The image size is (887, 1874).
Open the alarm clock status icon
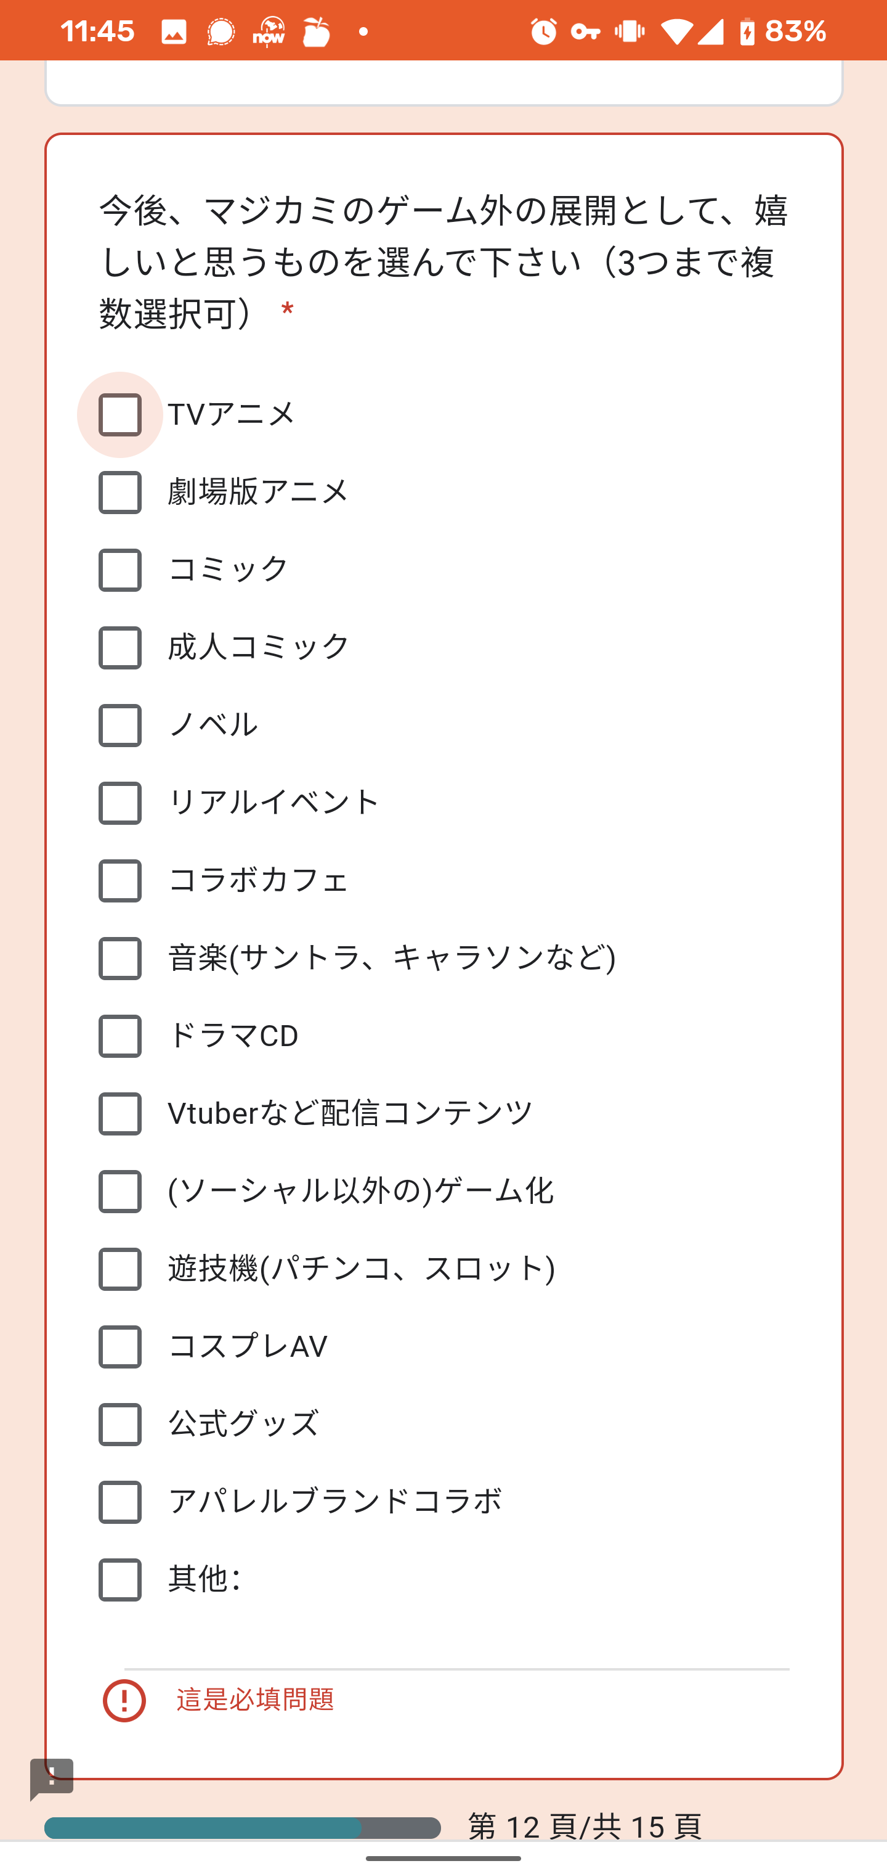543,31
